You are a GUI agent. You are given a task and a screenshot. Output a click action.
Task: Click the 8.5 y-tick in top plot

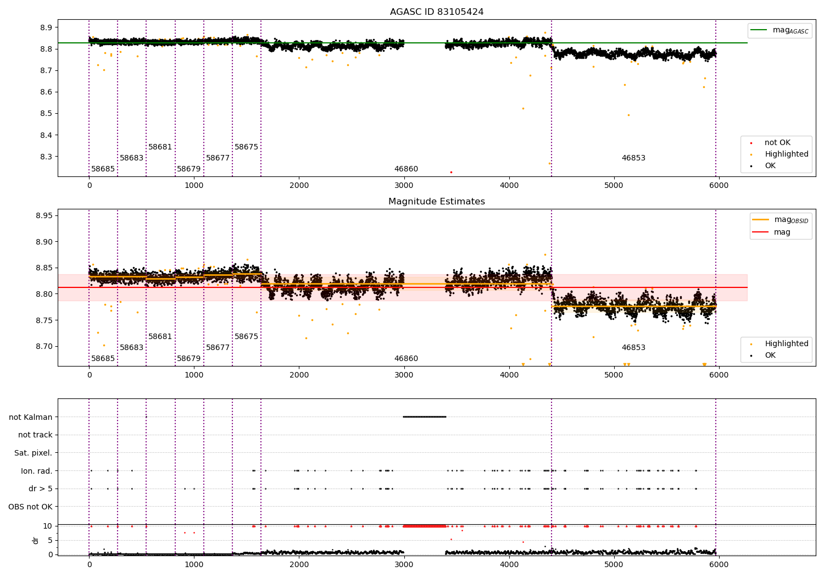pos(46,114)
